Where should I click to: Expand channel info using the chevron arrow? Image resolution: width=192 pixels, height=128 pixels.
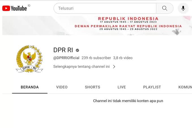coord(114,67)
